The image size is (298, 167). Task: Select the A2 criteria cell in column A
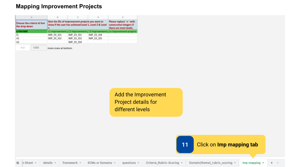coord(31,42)
